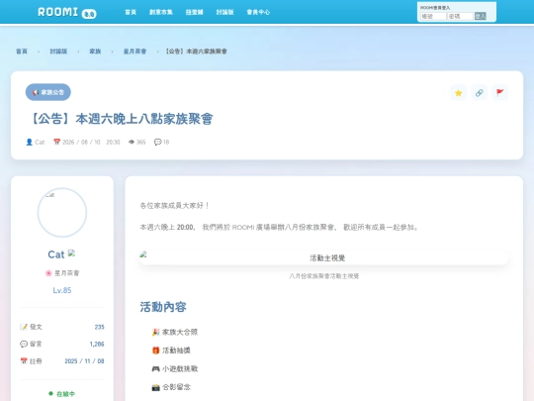
Task: Open the 首頁 navigation menu item
Action: click(x=131, y=12)
